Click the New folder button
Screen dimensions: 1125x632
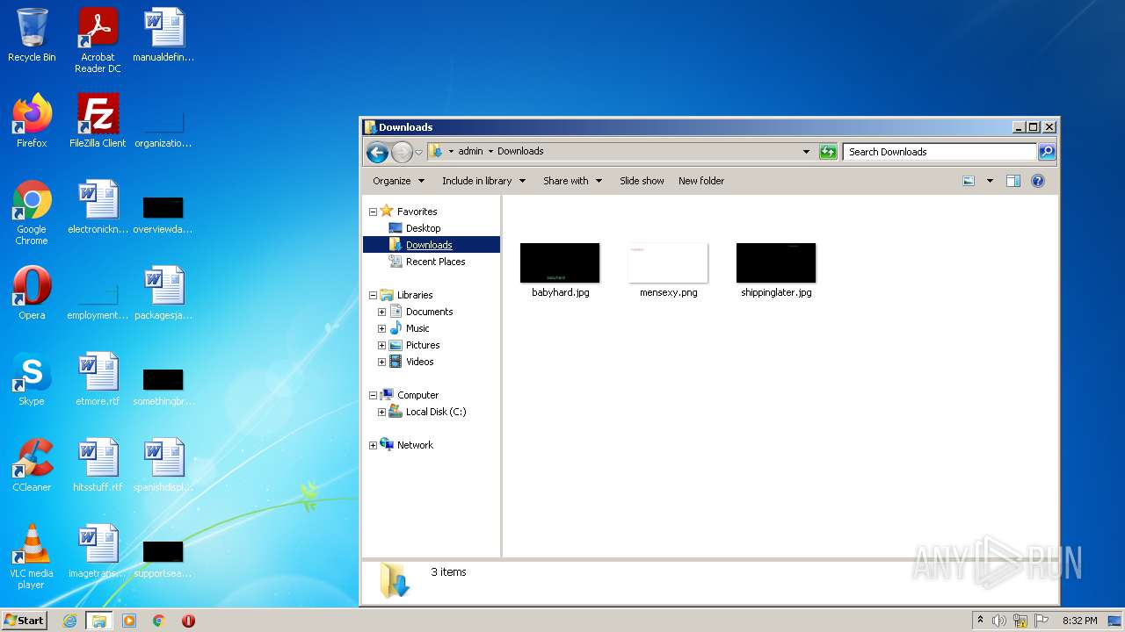pos(701,181)
